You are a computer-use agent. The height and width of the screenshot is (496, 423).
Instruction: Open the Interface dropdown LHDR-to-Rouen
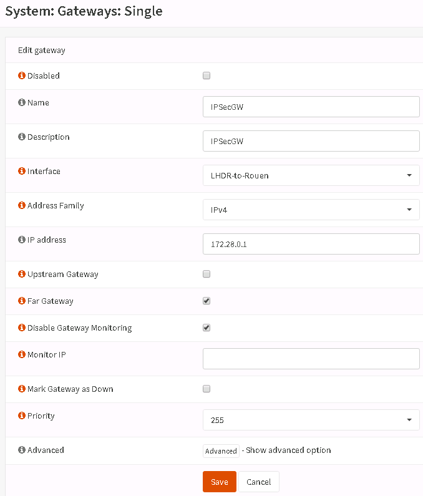click(311, 175)
